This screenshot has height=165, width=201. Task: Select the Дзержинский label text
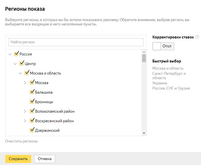tap(47, 131)
